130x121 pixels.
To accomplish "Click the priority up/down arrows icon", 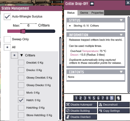I will click(118, 98).
